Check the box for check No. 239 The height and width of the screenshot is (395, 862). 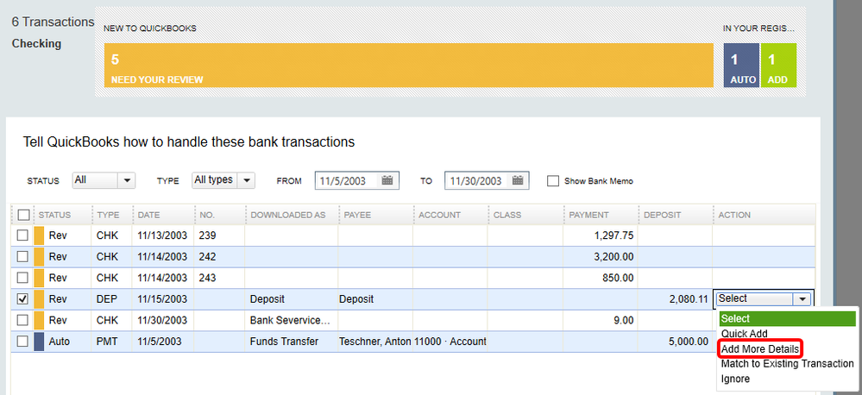point(22,235)
